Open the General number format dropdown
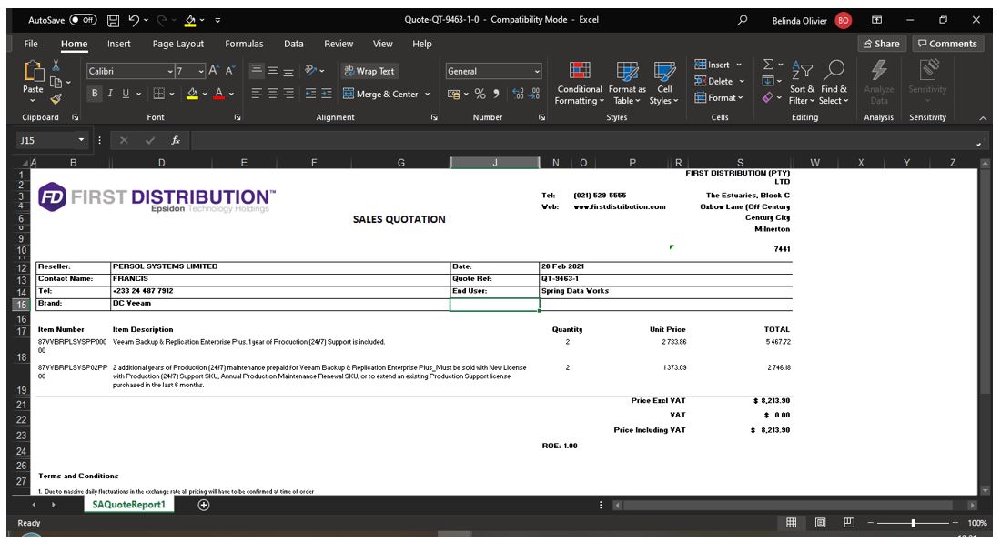 [x=537, y=71]
